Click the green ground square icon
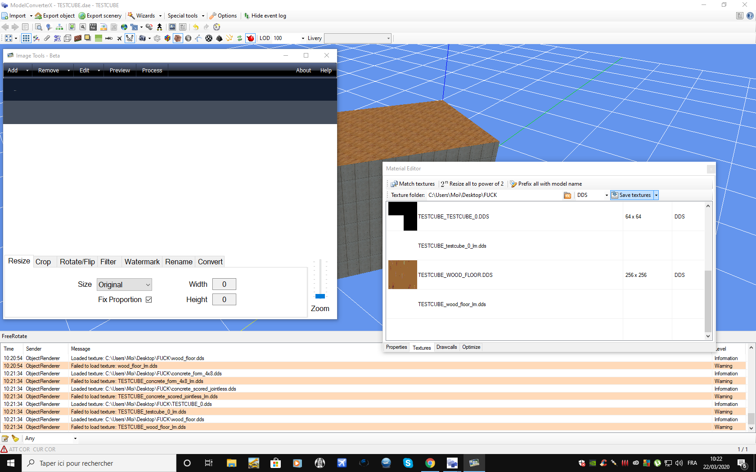The width and height of the screenshot is (756, 472). [x=99, y=38]
